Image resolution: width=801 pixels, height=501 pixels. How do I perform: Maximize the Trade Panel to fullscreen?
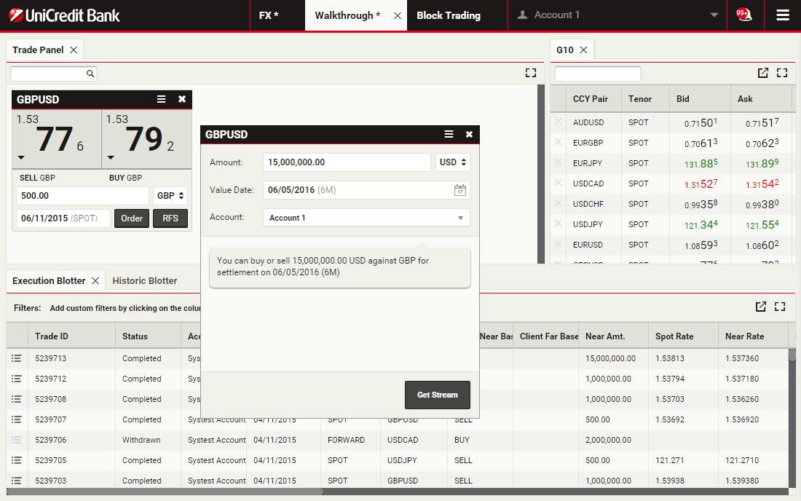(530, 74)
